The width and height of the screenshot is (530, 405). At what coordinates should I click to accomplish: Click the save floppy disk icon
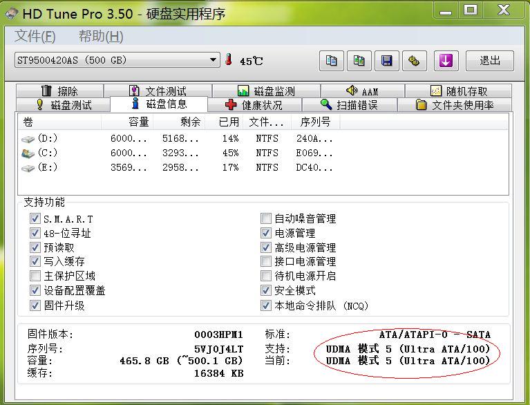pyautogui.click(x=387, y=61)
